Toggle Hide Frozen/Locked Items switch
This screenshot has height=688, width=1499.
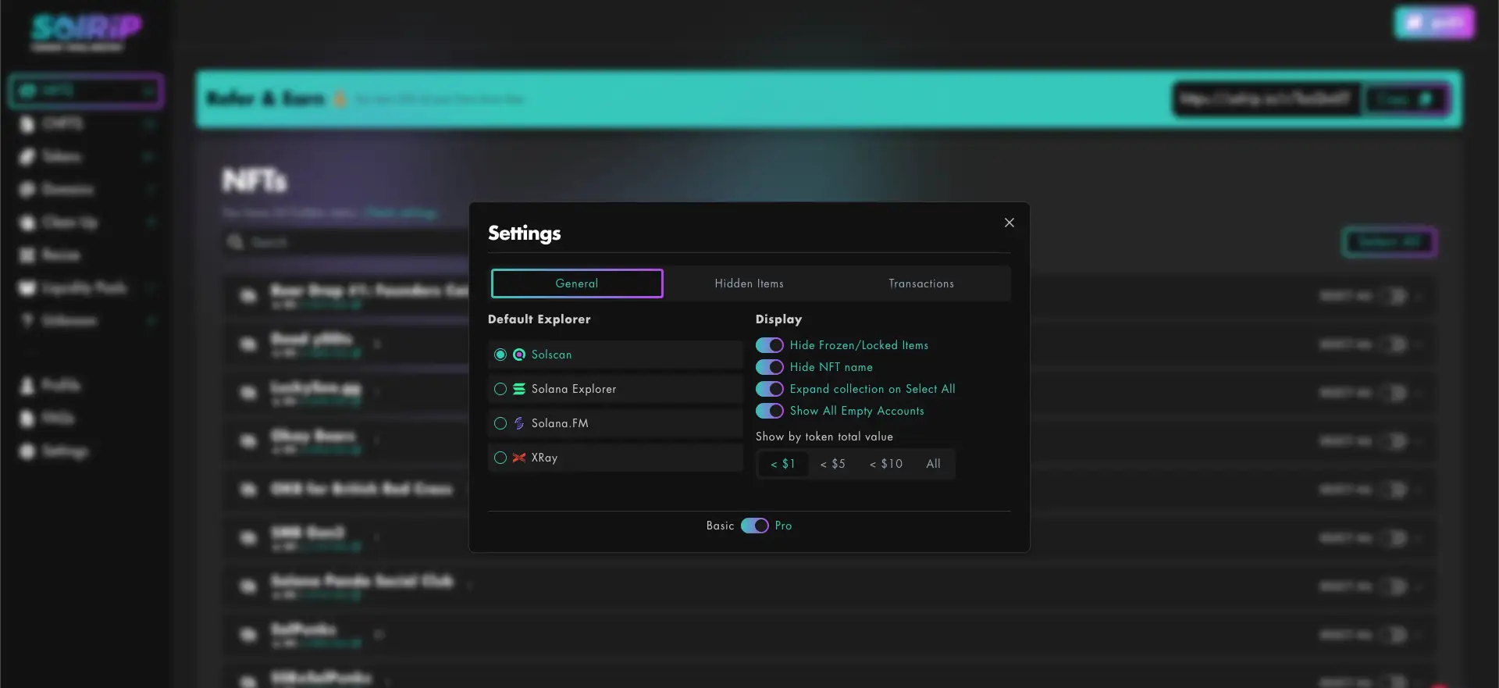point(769,345)
